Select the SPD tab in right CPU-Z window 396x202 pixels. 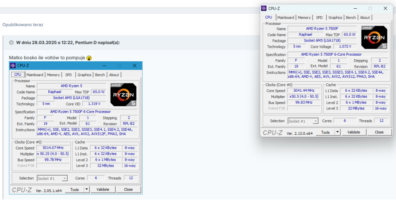[319, 17]
